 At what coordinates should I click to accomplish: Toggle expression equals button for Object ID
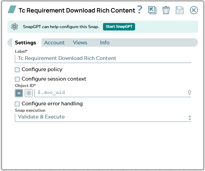pyautogui.click(x=19, y=93)
